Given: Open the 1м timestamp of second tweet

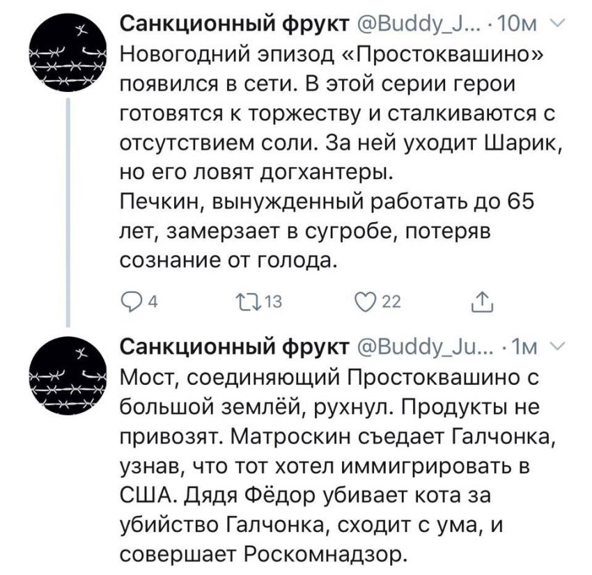Looking at the screenshot, I should 523,348.
